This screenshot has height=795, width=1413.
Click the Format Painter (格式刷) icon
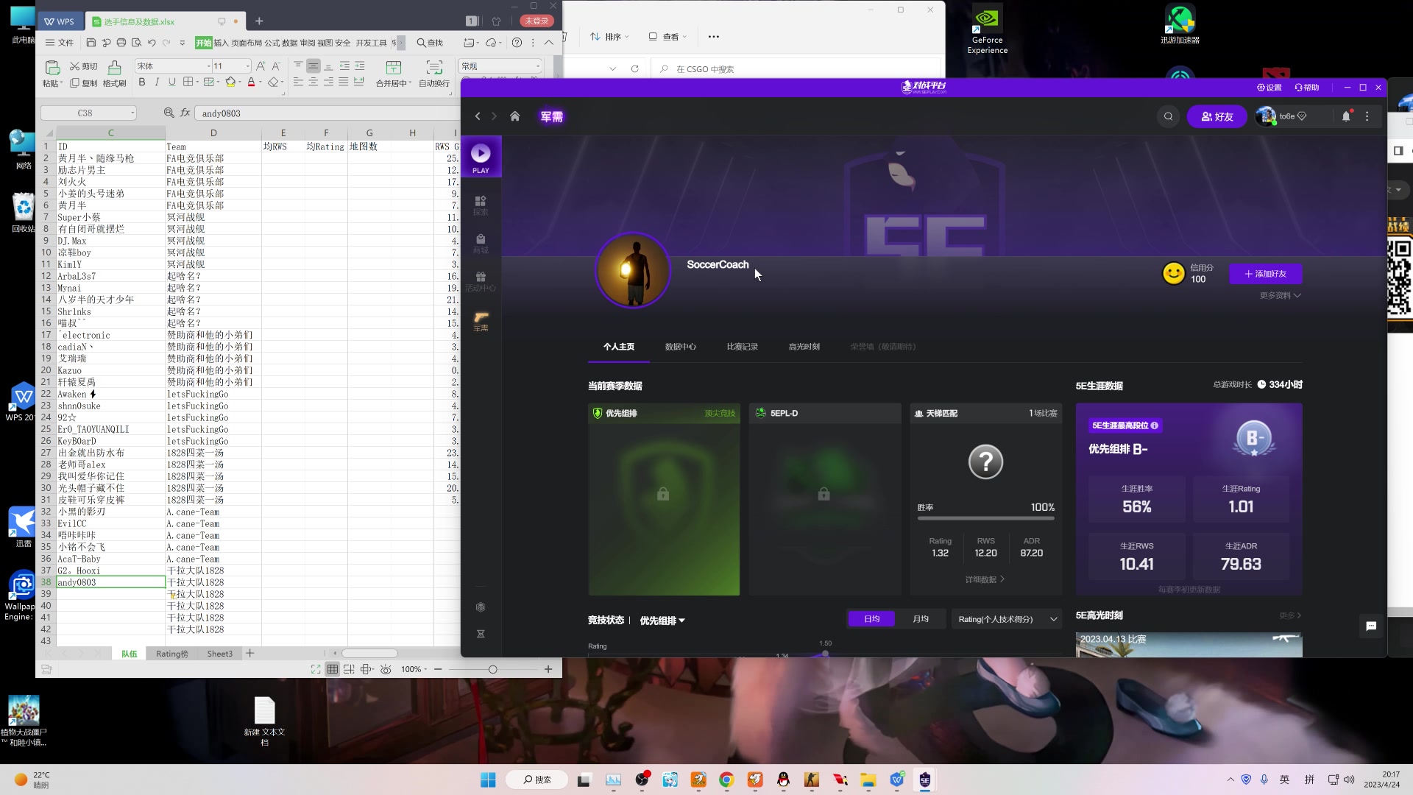tap(114, 68)
